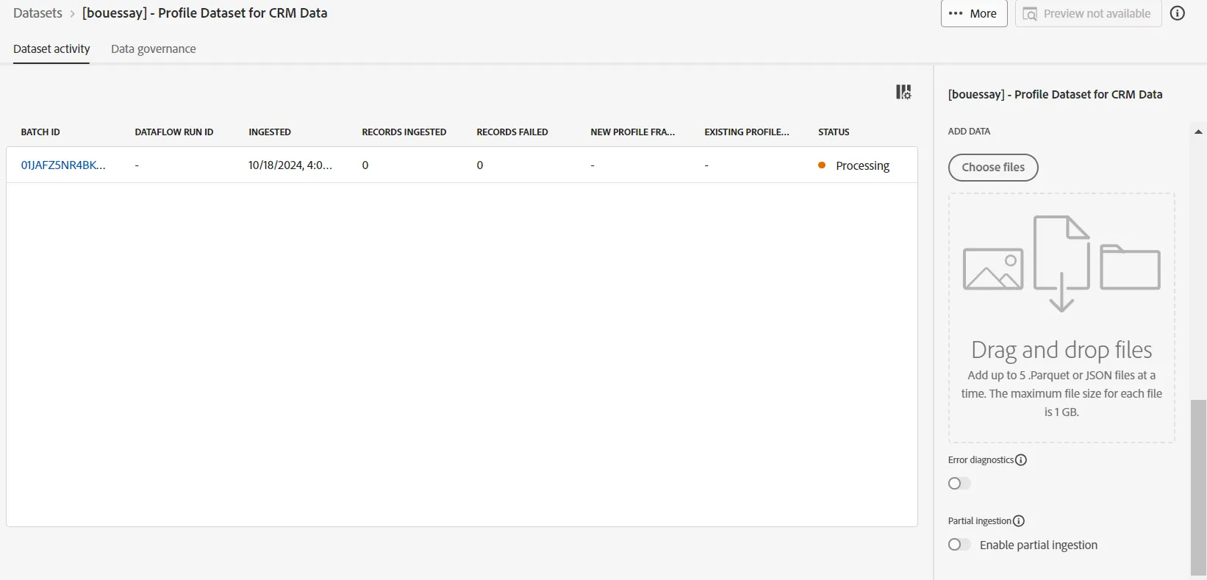The width and height of the screenshot is (1207, 580).
Task: Click the Preview not available button
Action: (x=1088, y=13)
